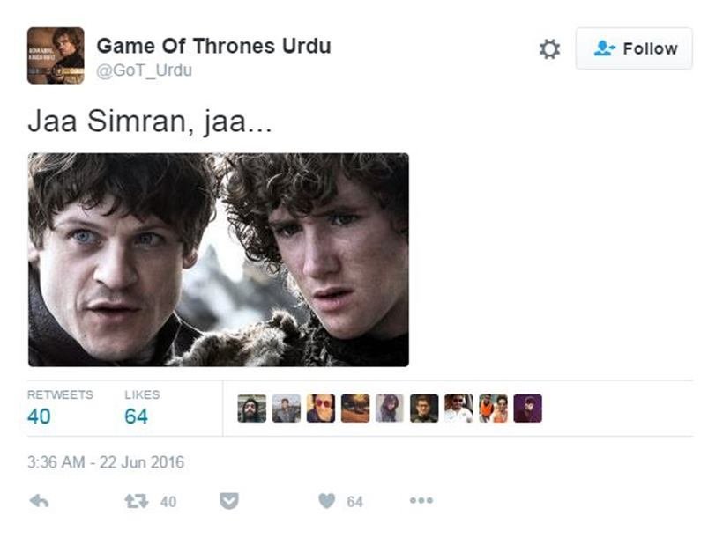Open the last purple liker avatar
The height and width of the screenshot is (538, 723).
coord(528,408)
